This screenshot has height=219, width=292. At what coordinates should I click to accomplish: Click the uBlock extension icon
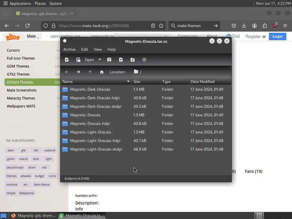(275, 25)
